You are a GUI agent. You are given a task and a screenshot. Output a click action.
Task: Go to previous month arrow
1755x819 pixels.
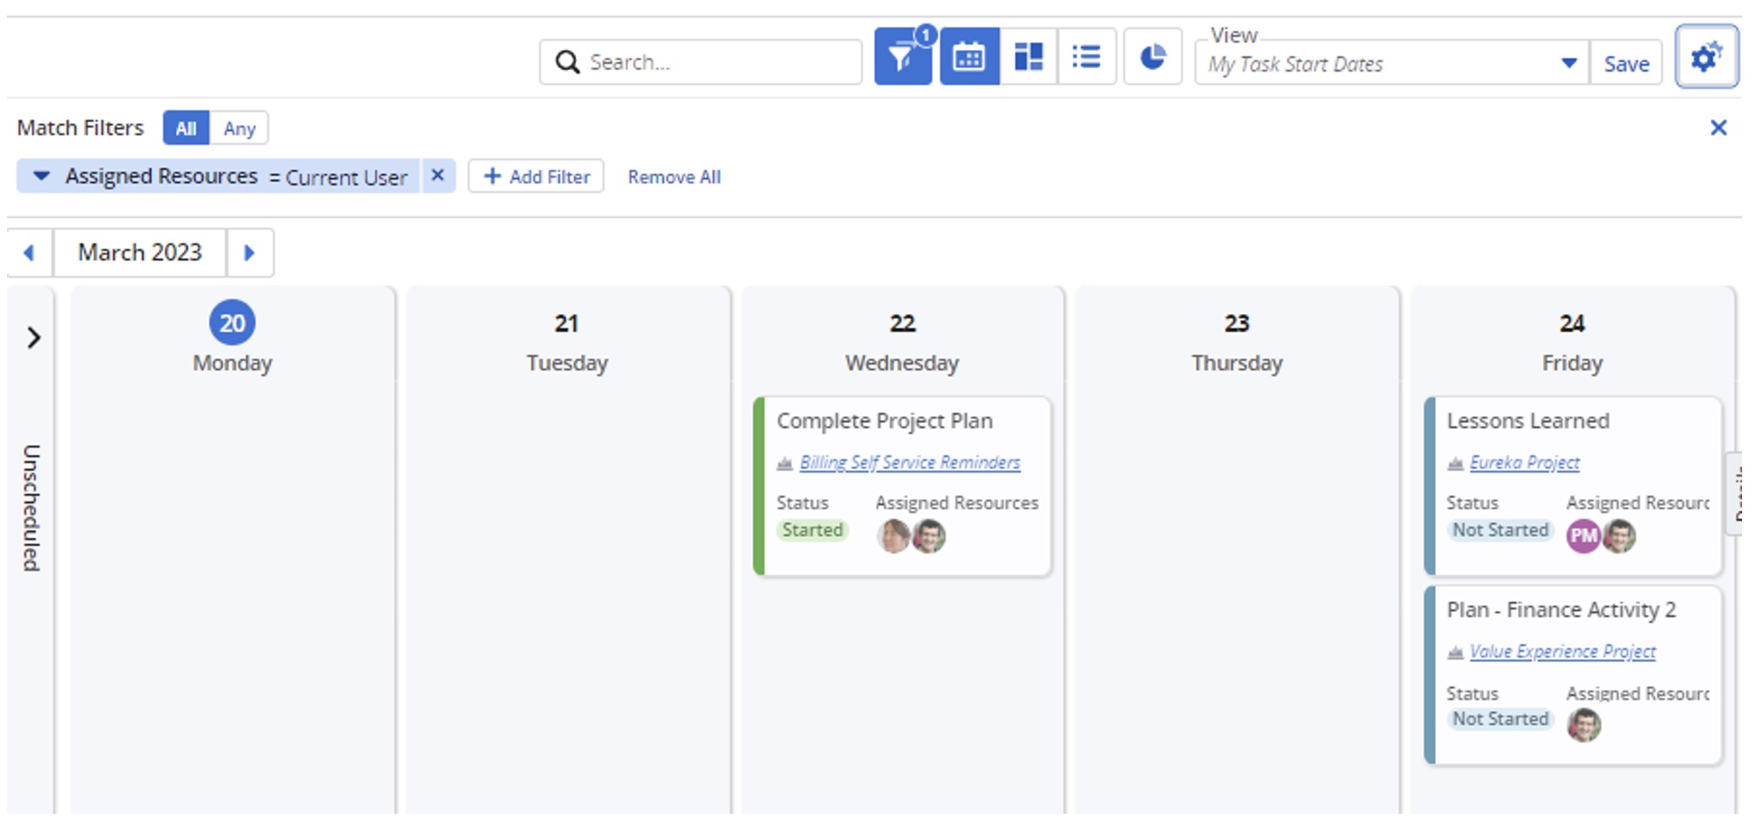[x=29, y=253]
